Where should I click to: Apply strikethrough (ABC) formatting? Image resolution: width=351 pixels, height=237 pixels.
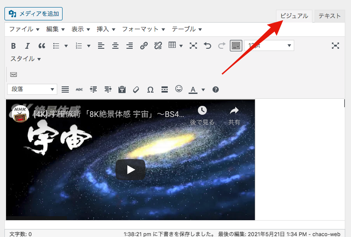tap(79, 89)
